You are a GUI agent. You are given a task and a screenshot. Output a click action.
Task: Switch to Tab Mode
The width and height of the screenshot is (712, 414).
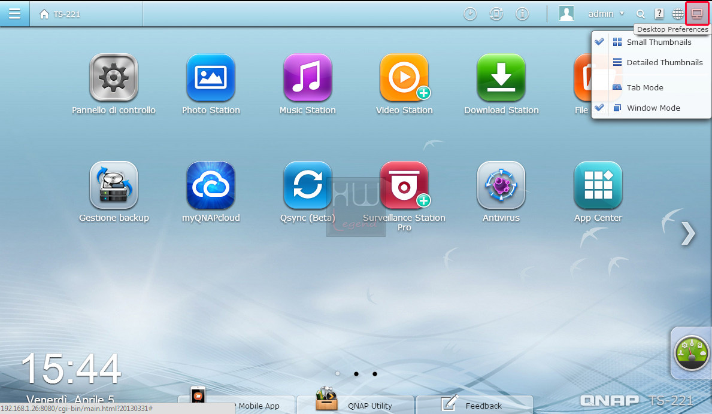coord(651,87)
